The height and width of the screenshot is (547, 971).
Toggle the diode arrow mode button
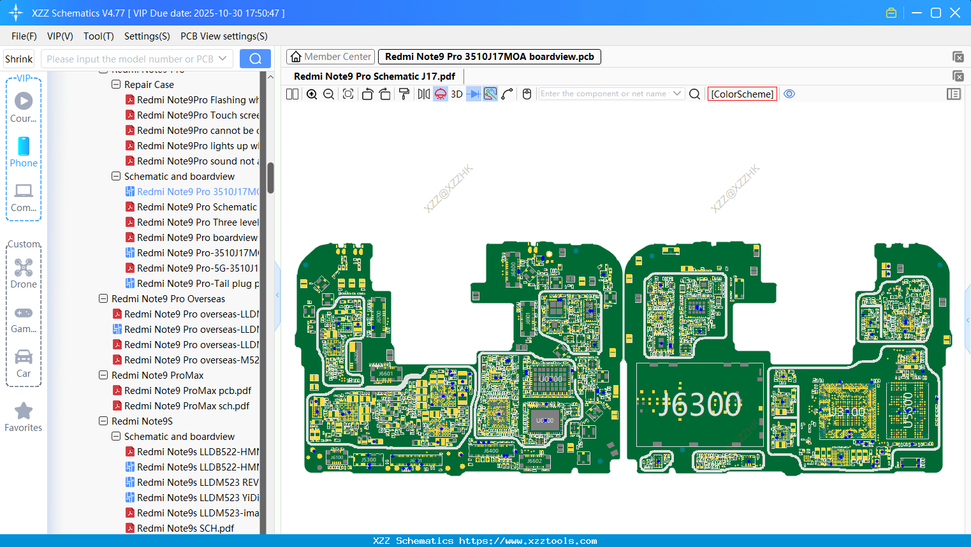pyautogui.click(x=473, y=94)
